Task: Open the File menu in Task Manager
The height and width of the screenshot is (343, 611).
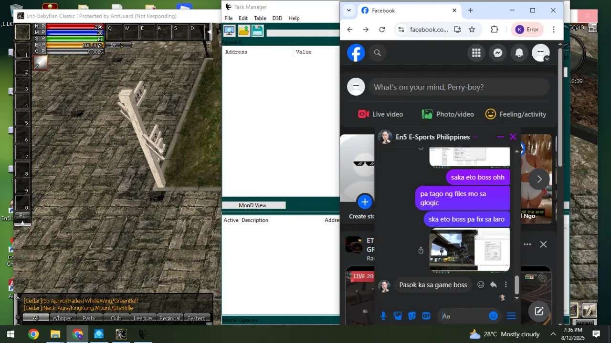Action: click(x=229, y=18)
